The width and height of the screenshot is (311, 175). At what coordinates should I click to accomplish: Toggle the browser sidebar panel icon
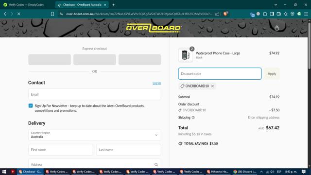pos(272,14)
